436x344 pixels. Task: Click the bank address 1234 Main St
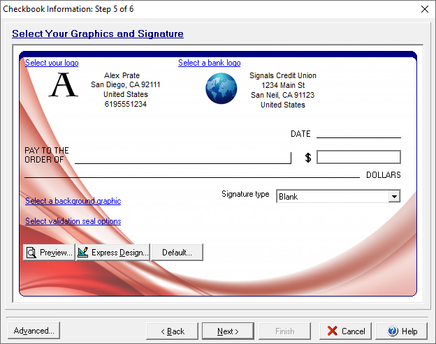click(283, 85)
